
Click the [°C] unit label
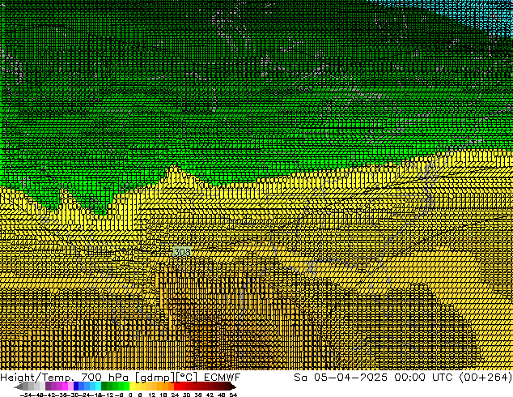coord(187,378)
